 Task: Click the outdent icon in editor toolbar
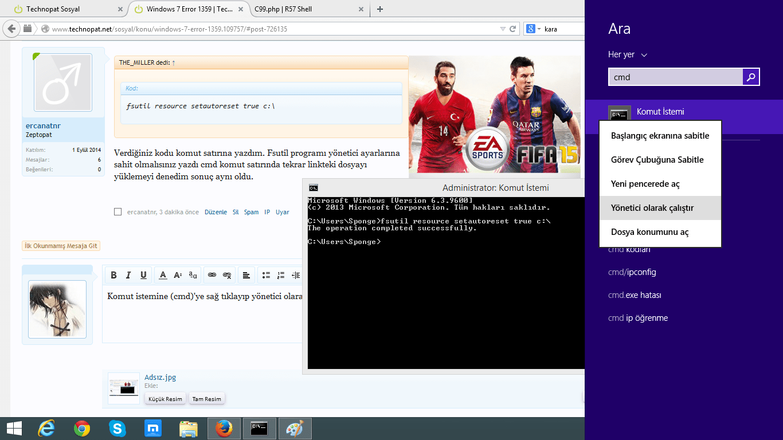pyautogui.click(x=296, y=275)
